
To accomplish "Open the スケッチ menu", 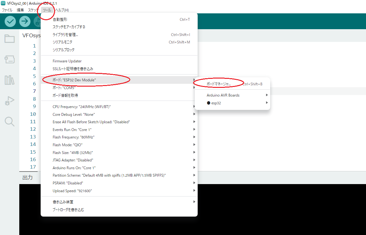I will point(33,10).
